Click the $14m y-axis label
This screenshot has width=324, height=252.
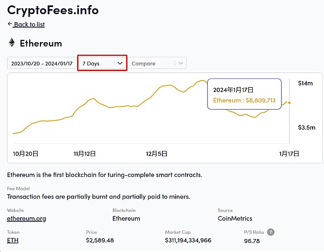pyautogui.click(x=305, y=83)
